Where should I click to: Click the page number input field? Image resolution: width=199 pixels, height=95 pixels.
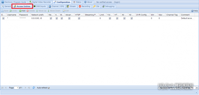click(x=16, y=88)
